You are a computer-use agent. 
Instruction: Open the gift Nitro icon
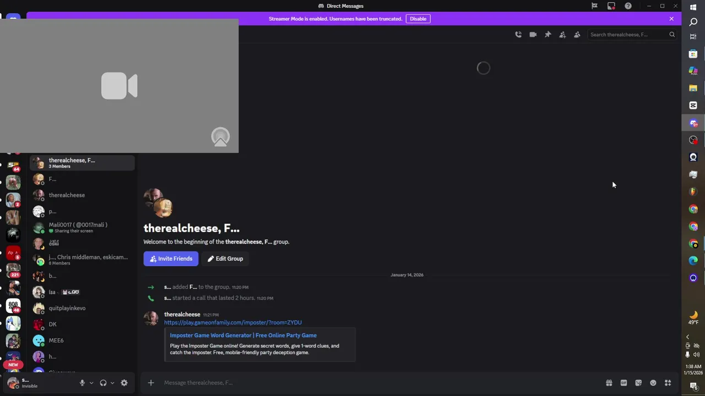[x=609, y=383]
